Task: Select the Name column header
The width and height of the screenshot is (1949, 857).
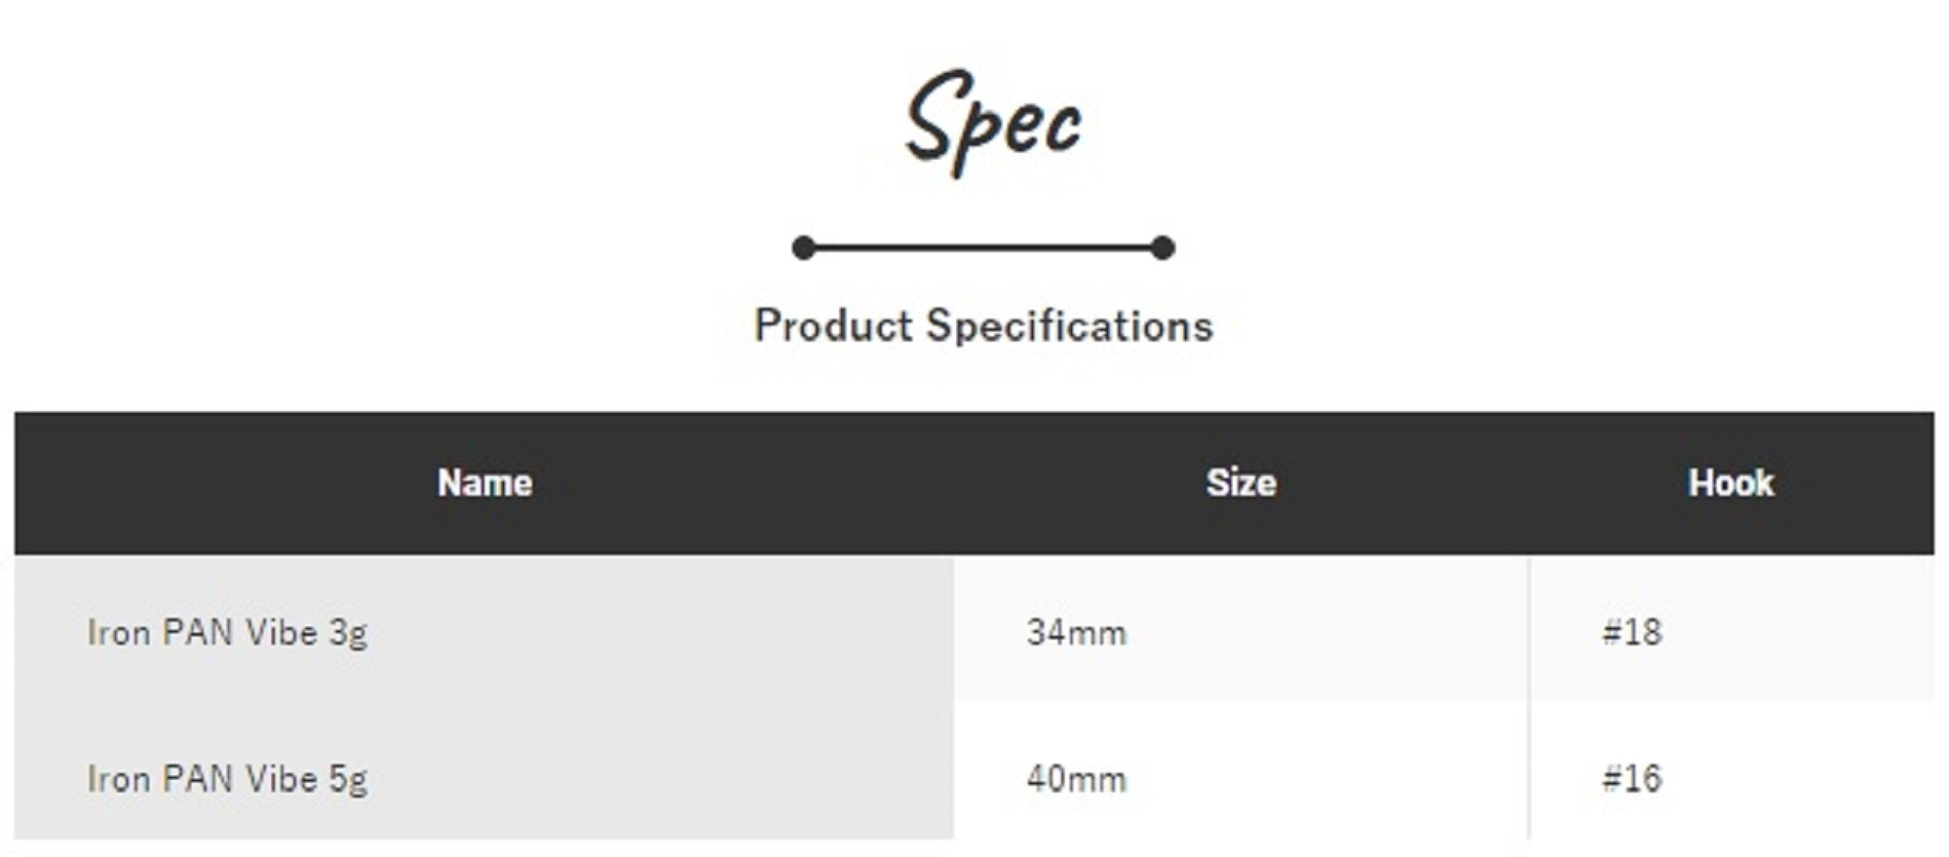Action: coord(484,483)
